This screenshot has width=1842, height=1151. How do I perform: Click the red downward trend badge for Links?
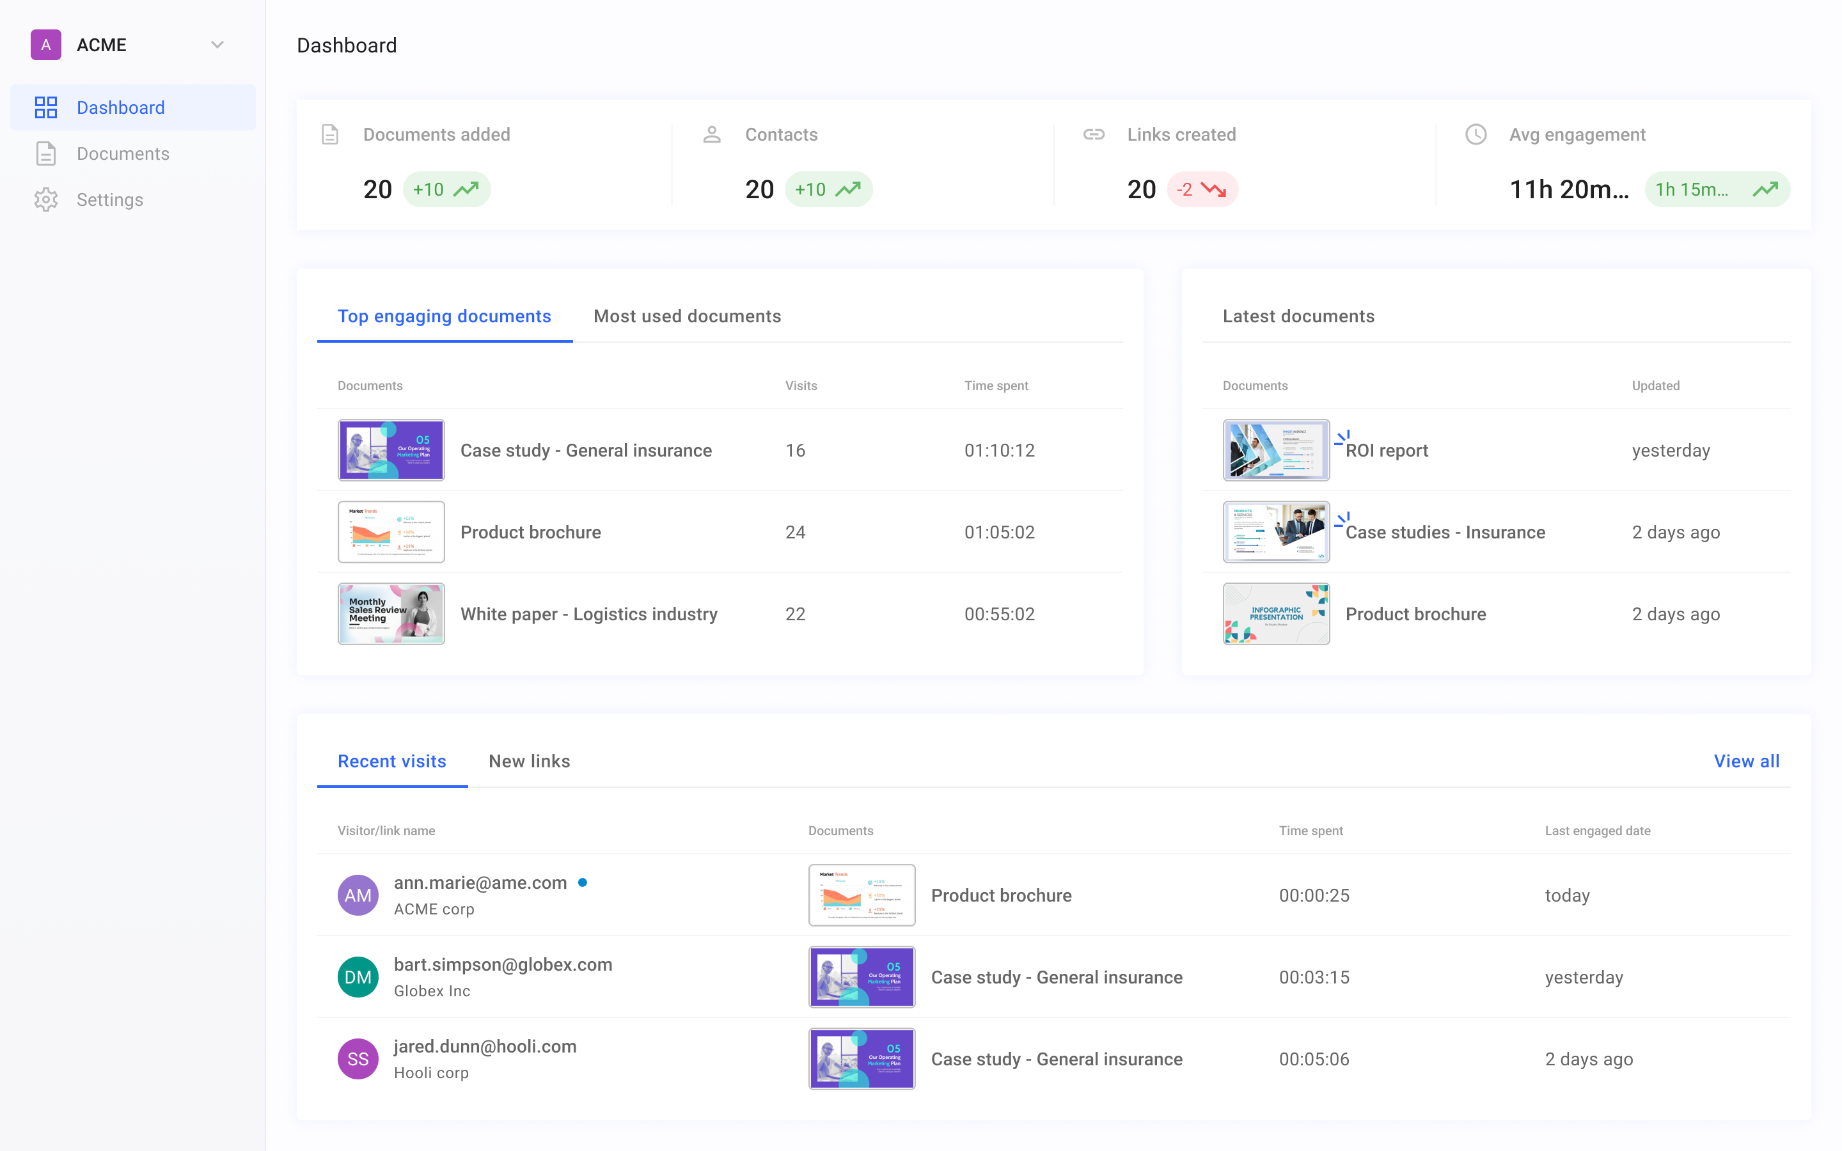1202,189
